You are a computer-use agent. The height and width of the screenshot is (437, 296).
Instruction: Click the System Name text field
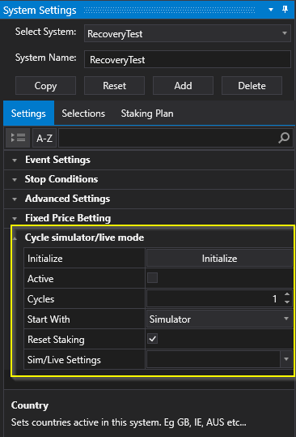tap(188, 59)
